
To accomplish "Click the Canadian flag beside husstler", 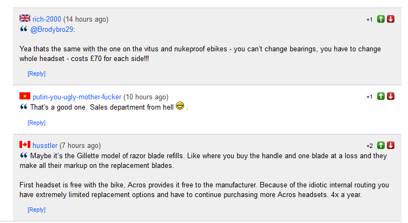I will (25, 145).
